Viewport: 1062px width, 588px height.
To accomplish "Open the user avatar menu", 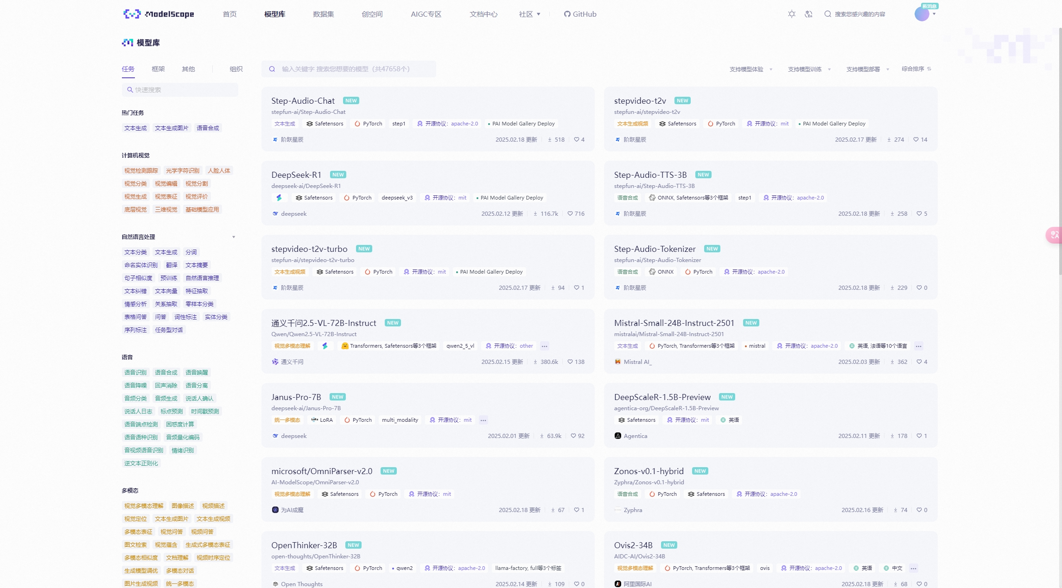I will tap(922, 14).
